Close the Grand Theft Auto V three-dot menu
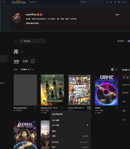The height and width of the screenshot is (149, 130). [89, 108]
